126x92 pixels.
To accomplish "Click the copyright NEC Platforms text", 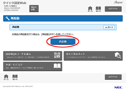I will tap(18, 86).
